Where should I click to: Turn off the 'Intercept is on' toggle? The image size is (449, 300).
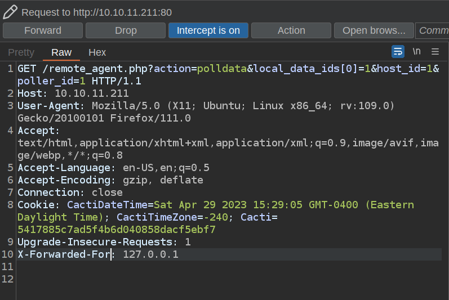click(x=208, y=30)
